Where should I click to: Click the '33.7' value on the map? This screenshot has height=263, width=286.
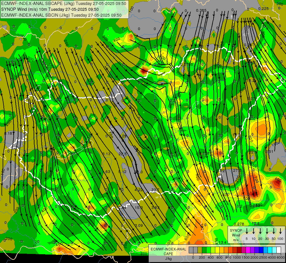(x=155, y=190)
